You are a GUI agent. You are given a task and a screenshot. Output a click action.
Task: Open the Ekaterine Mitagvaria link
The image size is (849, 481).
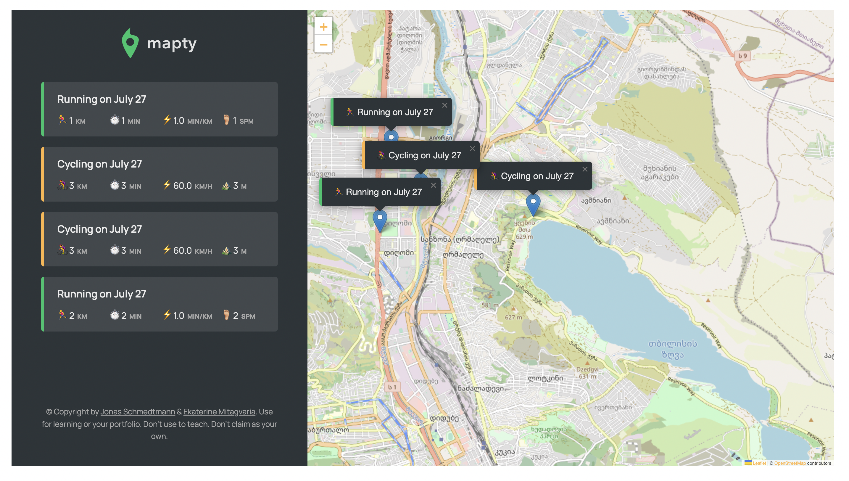coord(219,412)
